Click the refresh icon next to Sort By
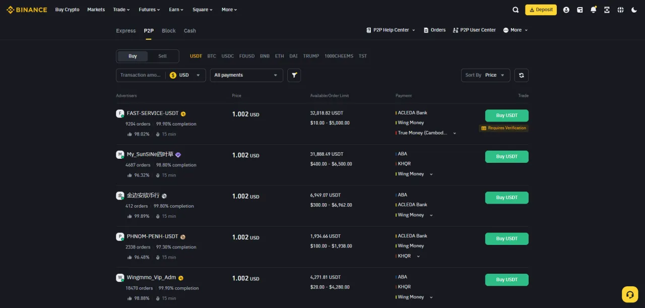This screenshot has height=308, width=645. (521, 75)
